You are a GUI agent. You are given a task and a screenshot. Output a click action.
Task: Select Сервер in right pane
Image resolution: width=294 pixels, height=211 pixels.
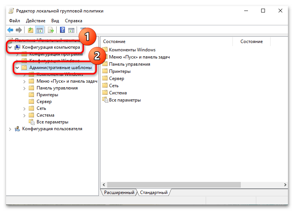pos(117,79)
